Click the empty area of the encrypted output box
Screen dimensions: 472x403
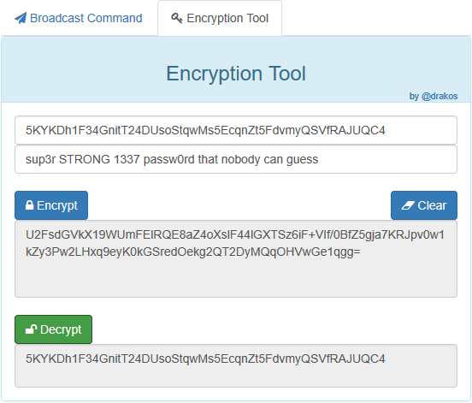click(236, 279)
